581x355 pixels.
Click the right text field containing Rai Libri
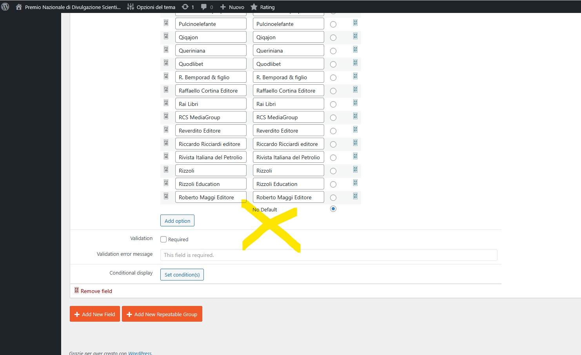pyautogui.click(x=289, y=104)
